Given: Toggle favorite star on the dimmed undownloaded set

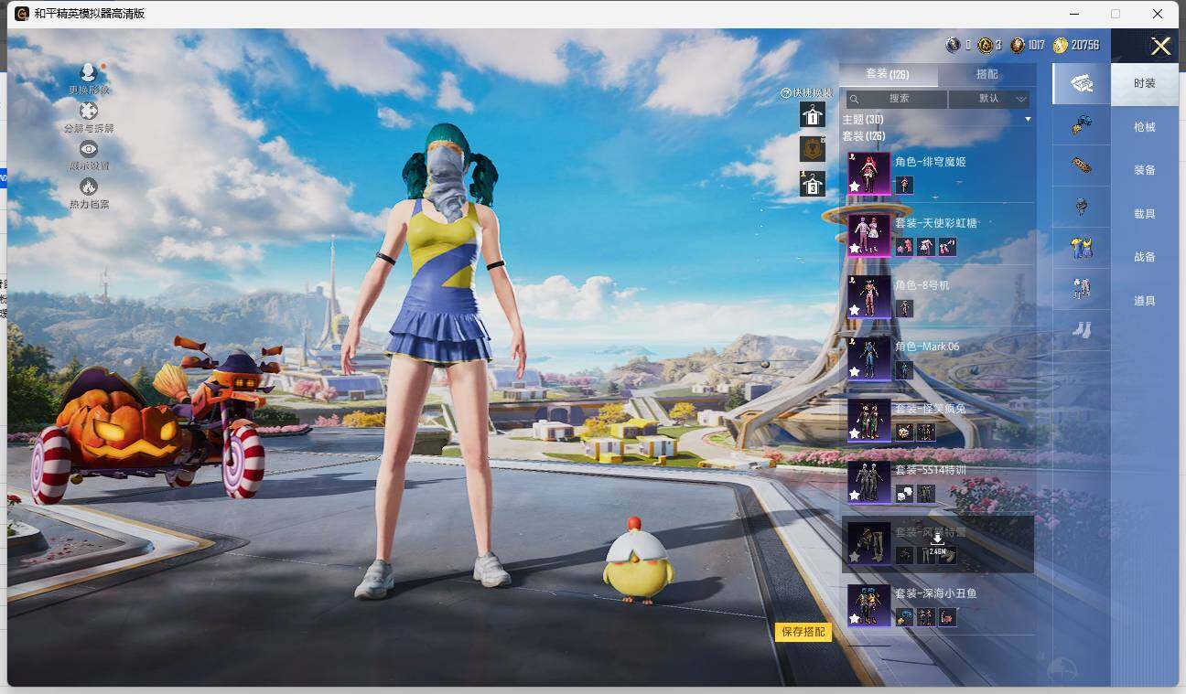Looking at the screenshot, I should coord(855,556).
